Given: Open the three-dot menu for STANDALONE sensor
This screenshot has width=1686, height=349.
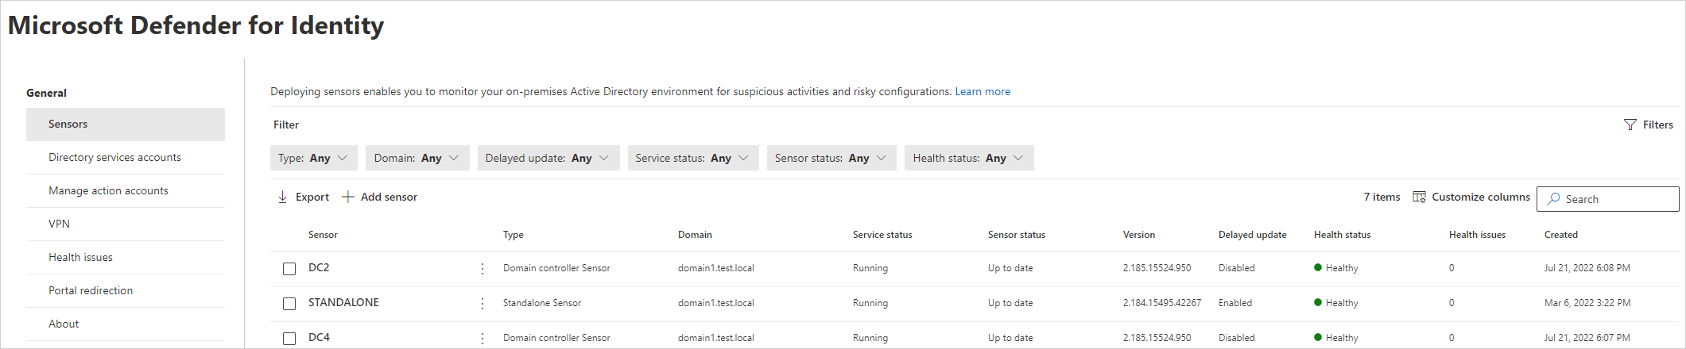Looking at the screenshot, I should point(483,304).
